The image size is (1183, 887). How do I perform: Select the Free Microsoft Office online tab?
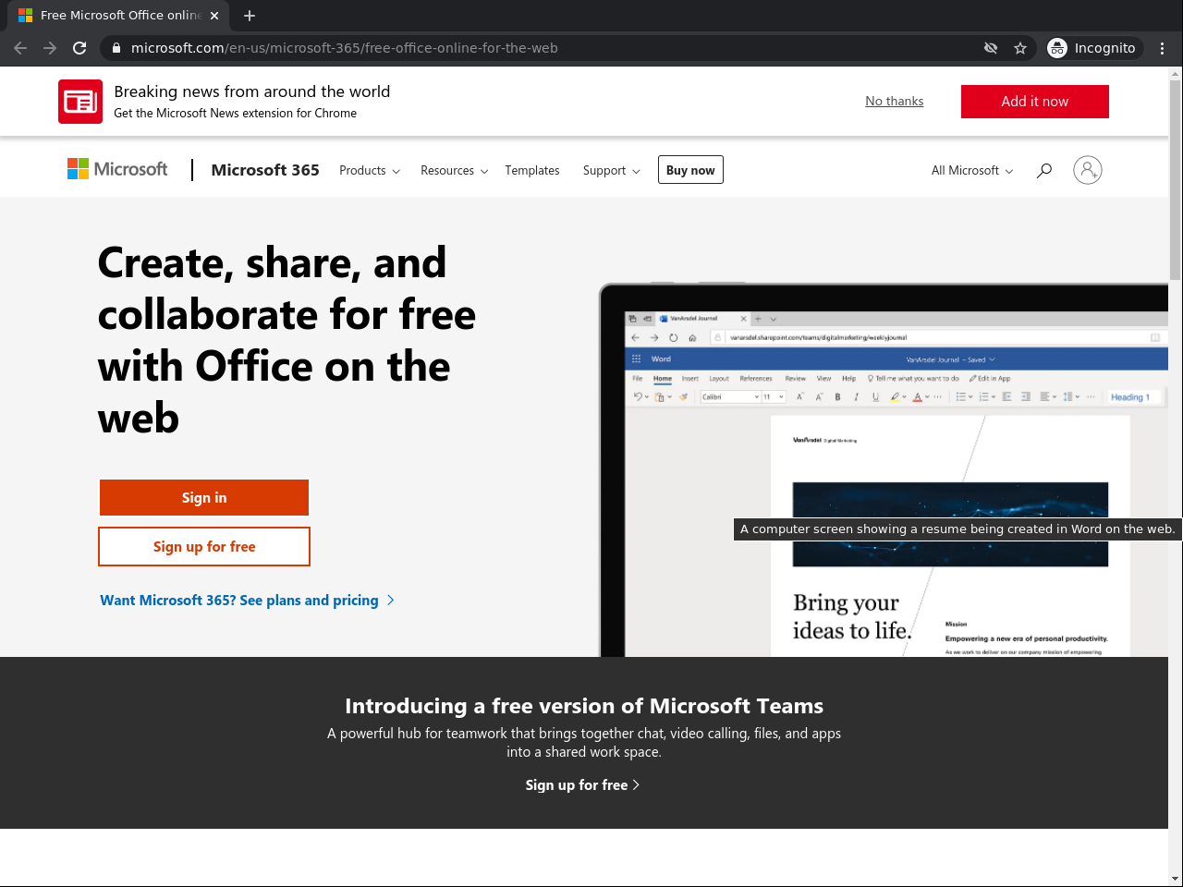(117, 16)
